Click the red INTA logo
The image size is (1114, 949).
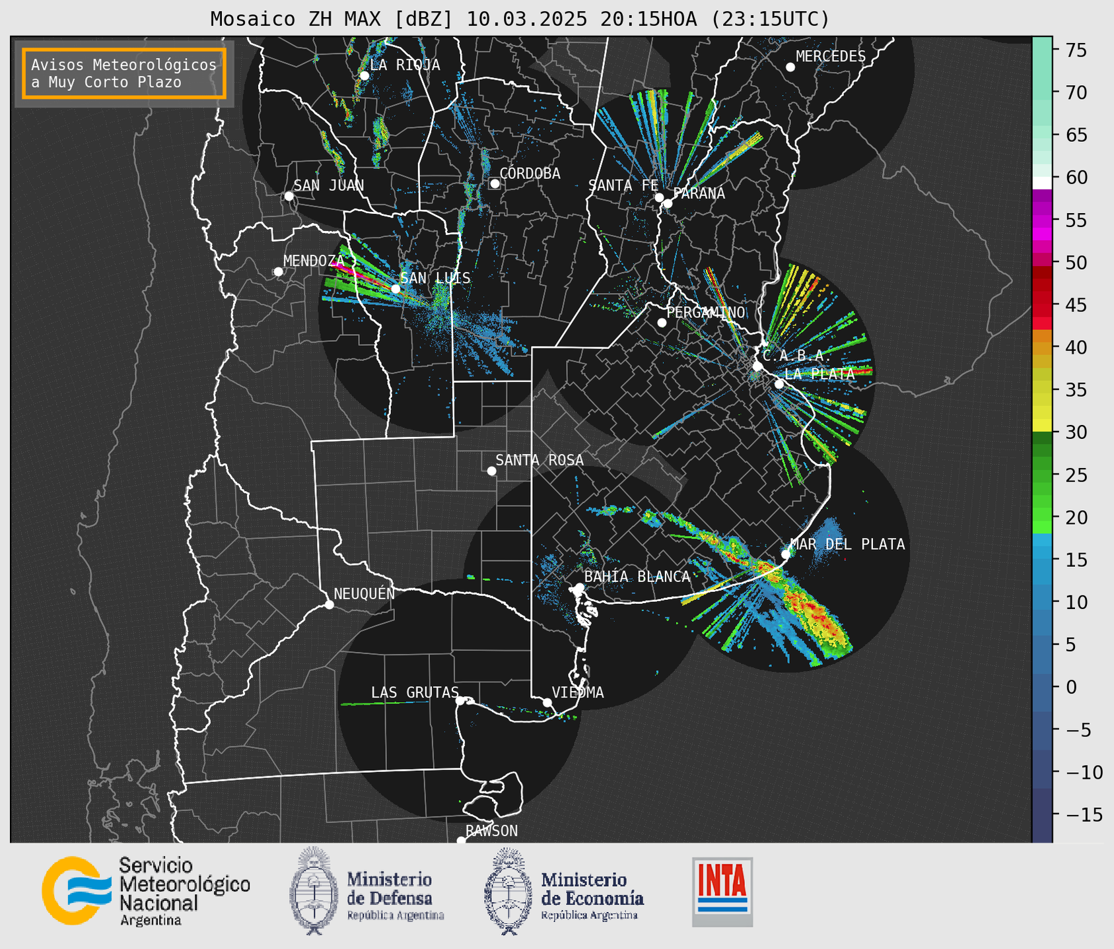pos(722,892)
